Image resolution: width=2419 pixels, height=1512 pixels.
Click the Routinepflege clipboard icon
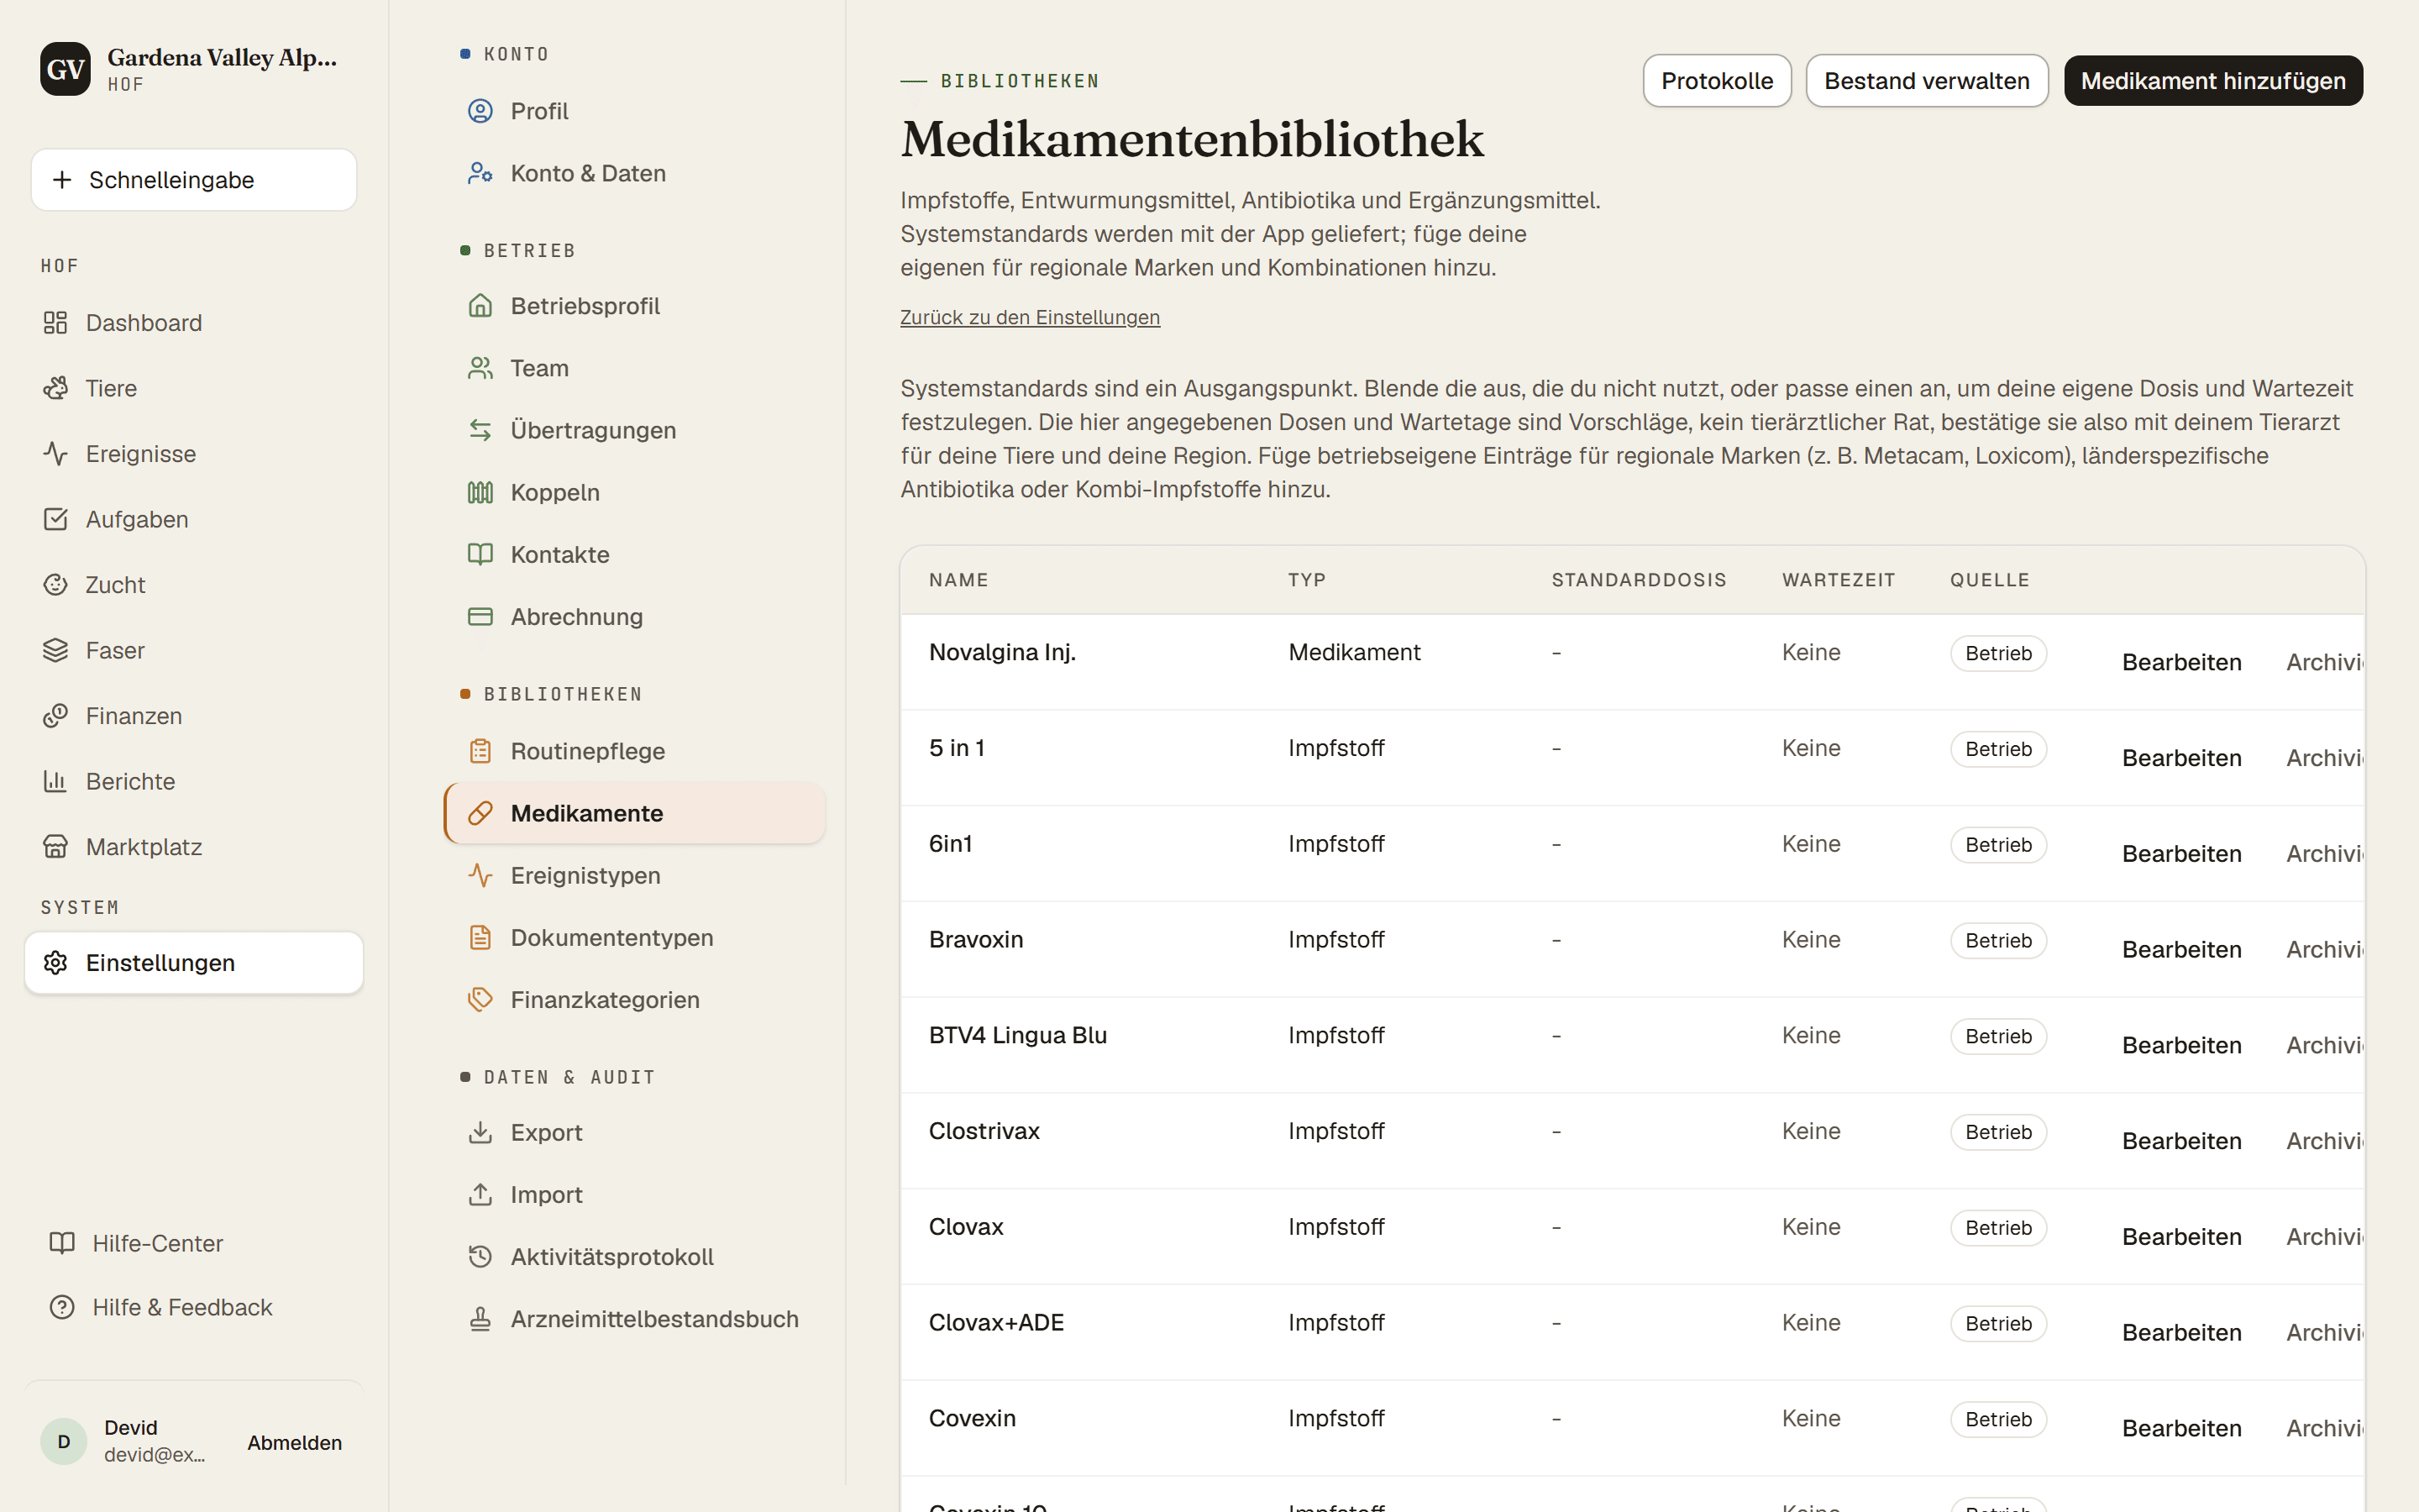(x=480, y=751)
